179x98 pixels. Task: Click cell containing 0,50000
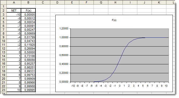tap(28, 52)
